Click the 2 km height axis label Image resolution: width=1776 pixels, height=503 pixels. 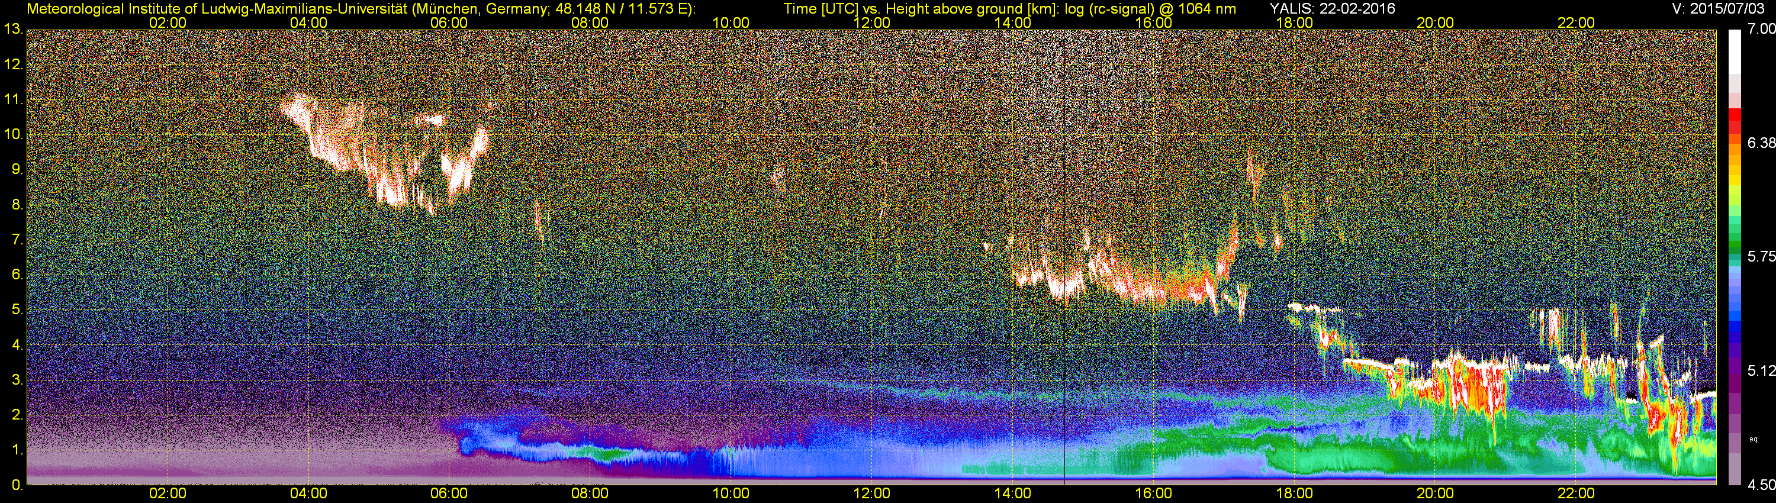click(17, 415)
